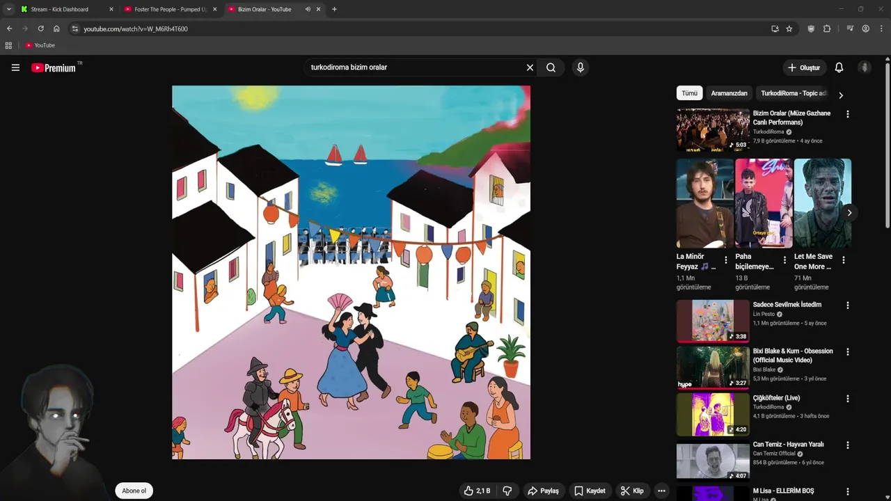Viewport: 891px width, 501px height.
Task: Select the Aramanızdan filter chip
Action: click(x=729, y=93)
